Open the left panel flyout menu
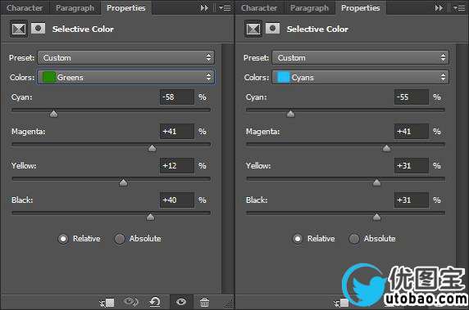The height and width of the screenshot is (310, 469). (225, 7)
